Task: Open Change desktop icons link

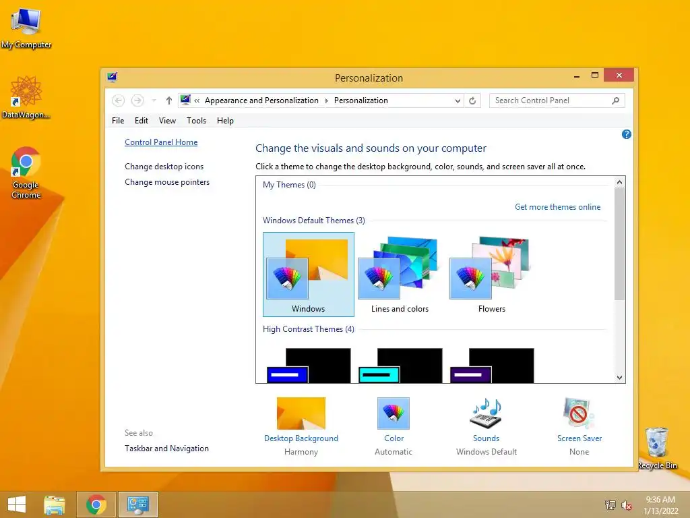Action: 164,167
